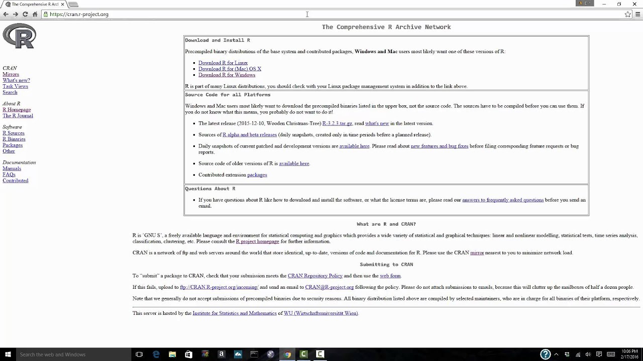The image size is (643, 361).
Task: Open Task View in the taskbar
Action: (139, 354)
